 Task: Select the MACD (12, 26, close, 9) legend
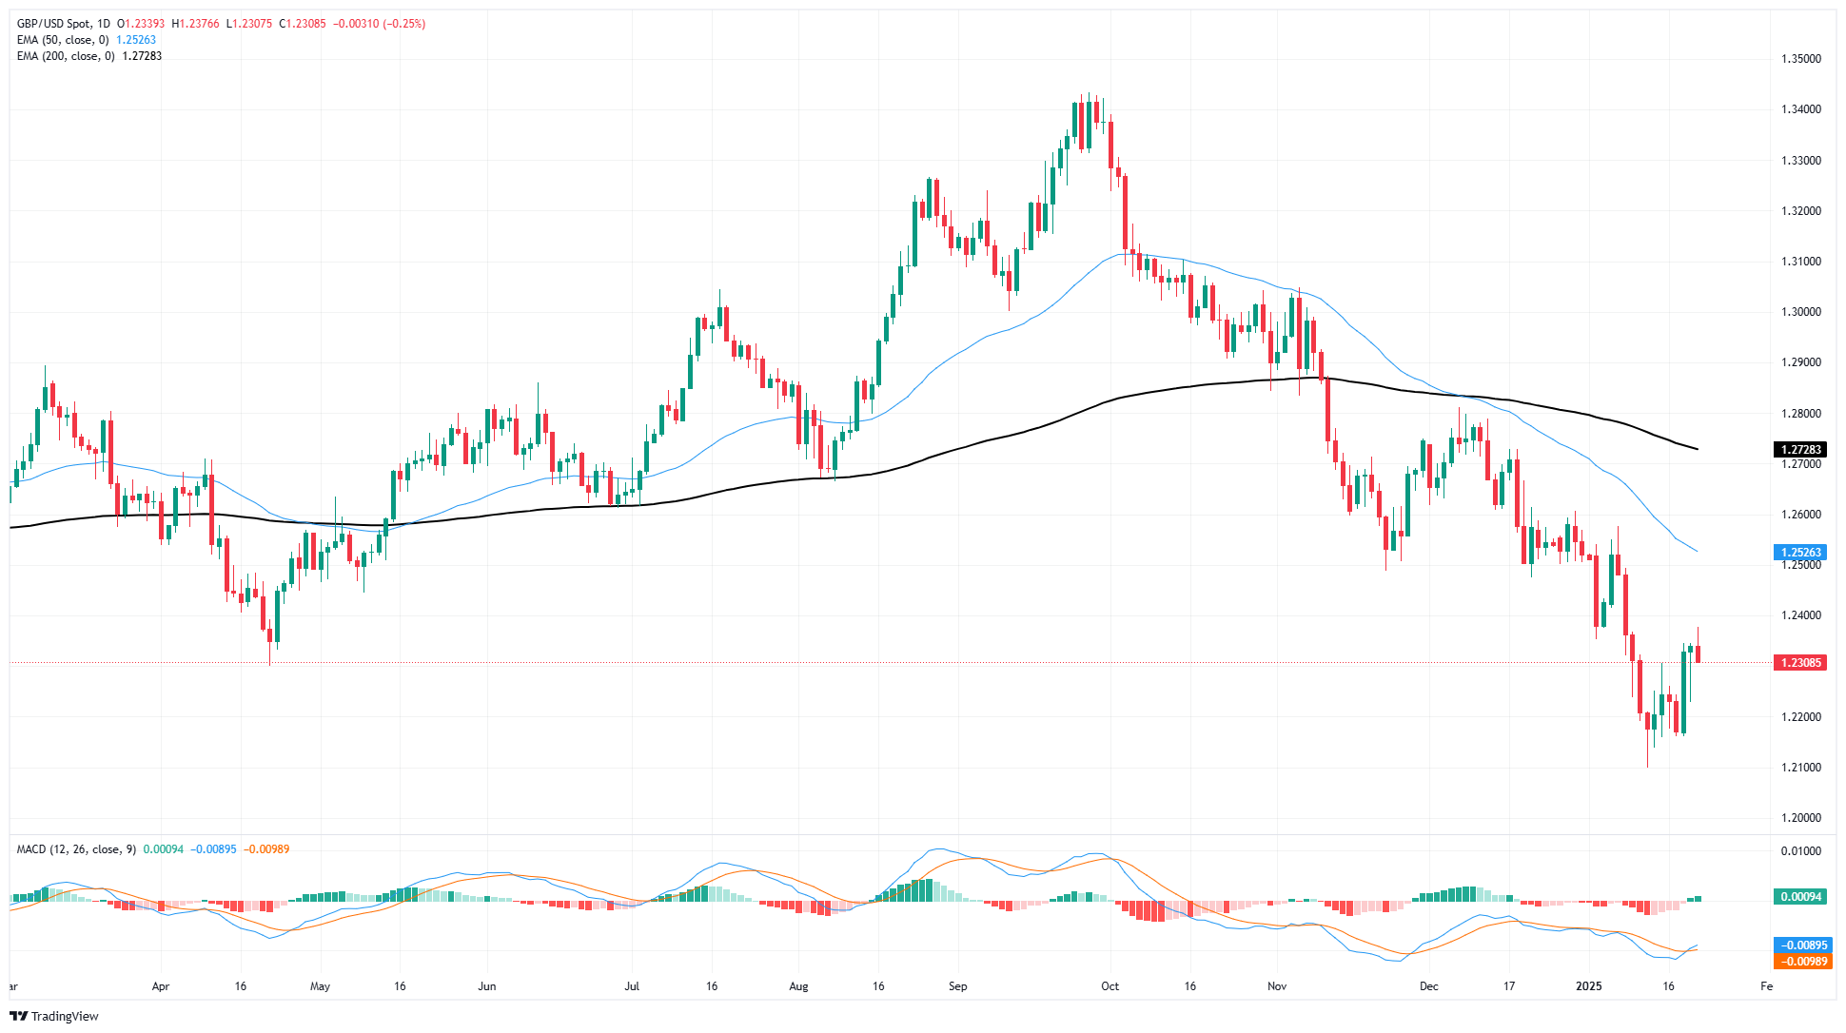click(x=76, y=849)
